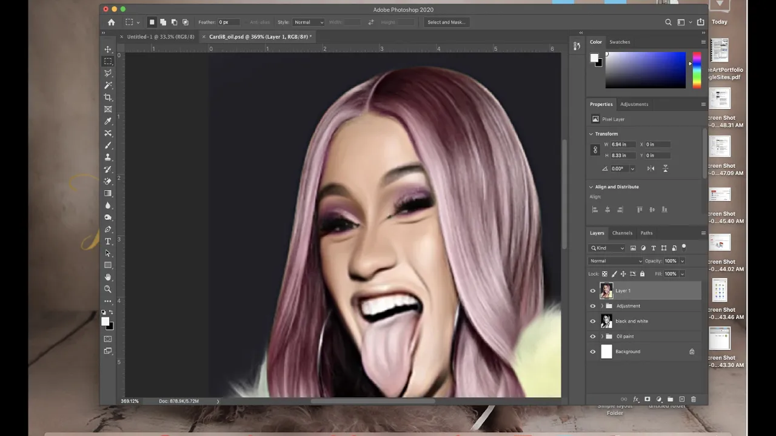The height and width of the screenshot is (436, 776).
Task: Hide the Oil paint group
Action: (593, 336)
